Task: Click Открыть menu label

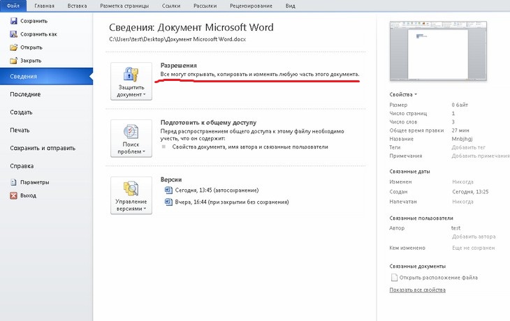Action: (31, 47)
